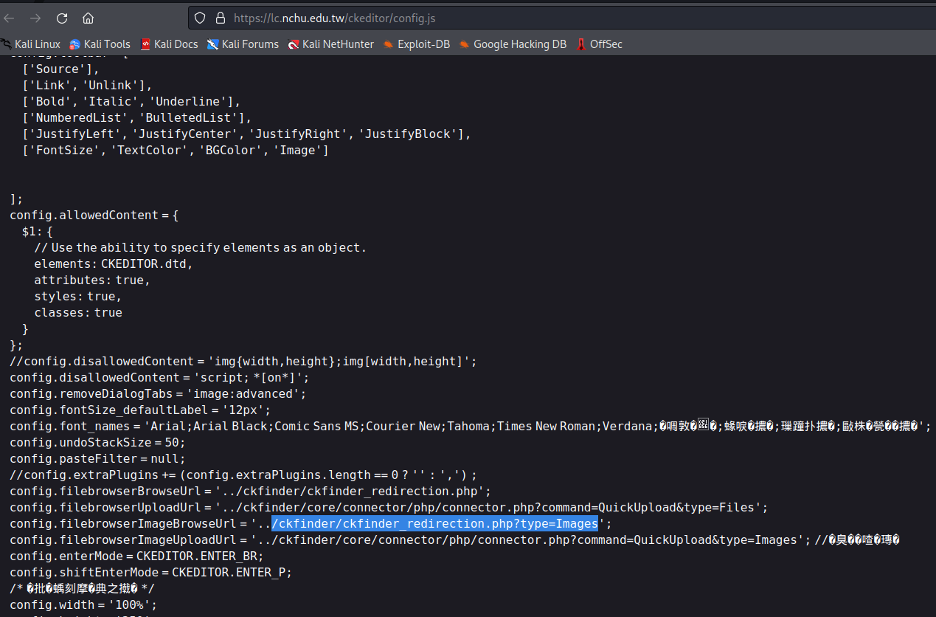This screenshot has width=936, height=617.
Task: Click the config.filebrowserUploadUrl line
Action: 389,508
